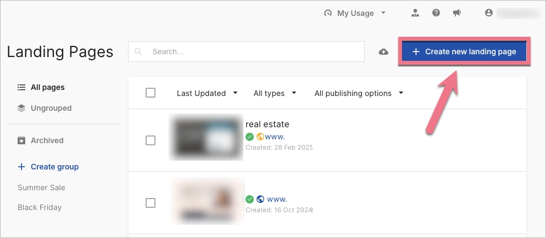Click the real estate page title
Image resolution: width=546 pixels, height=238 pixels.
268,124
